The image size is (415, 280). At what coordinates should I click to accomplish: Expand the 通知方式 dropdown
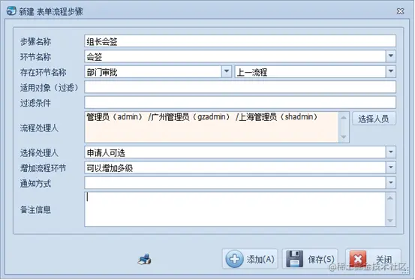[391, 183]
